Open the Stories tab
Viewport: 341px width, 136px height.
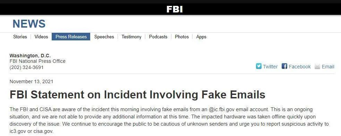(20, 37)
